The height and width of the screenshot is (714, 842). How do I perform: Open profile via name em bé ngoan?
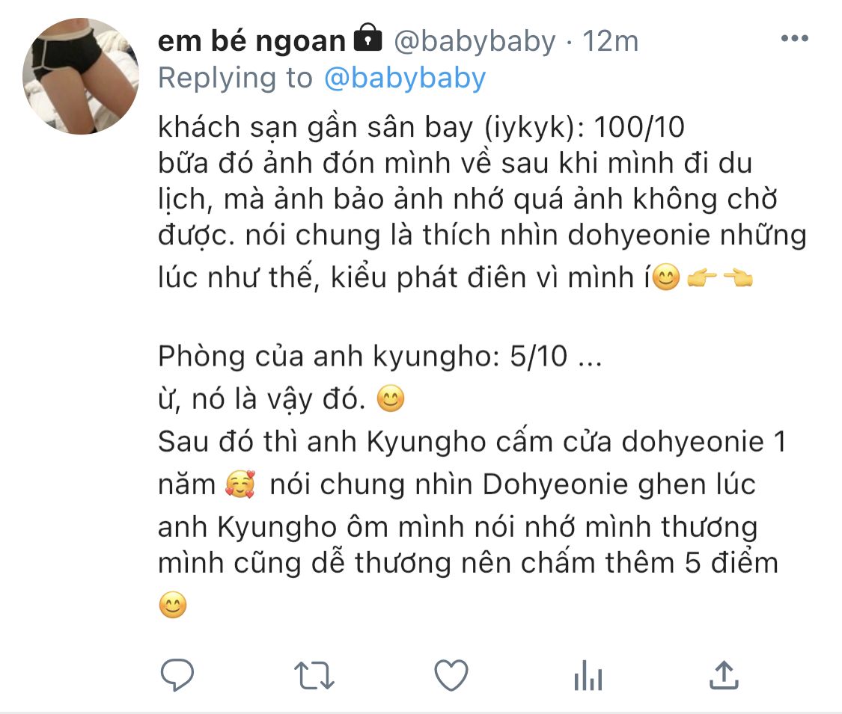[x=251, y=41]
